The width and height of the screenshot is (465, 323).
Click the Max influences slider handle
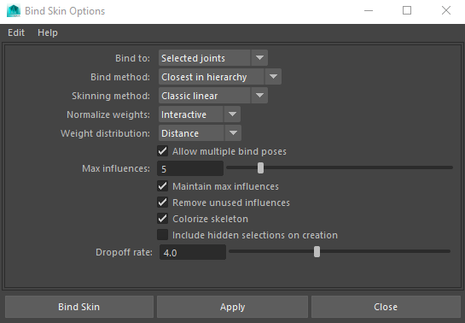(260, 167)
